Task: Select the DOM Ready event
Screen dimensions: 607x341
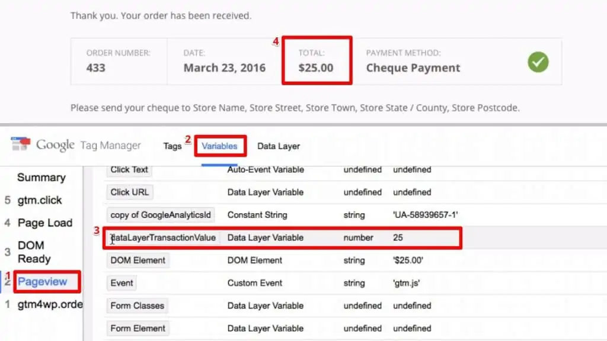Action: click(x=34, y=252)
